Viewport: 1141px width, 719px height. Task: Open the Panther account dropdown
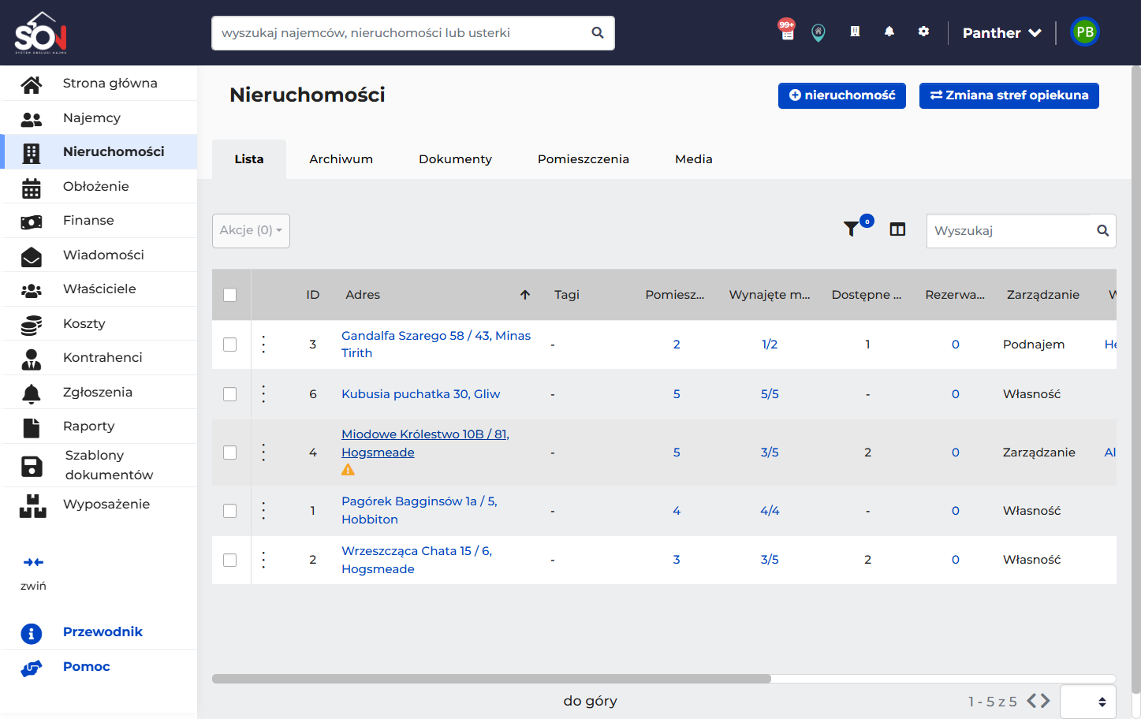1002,33
